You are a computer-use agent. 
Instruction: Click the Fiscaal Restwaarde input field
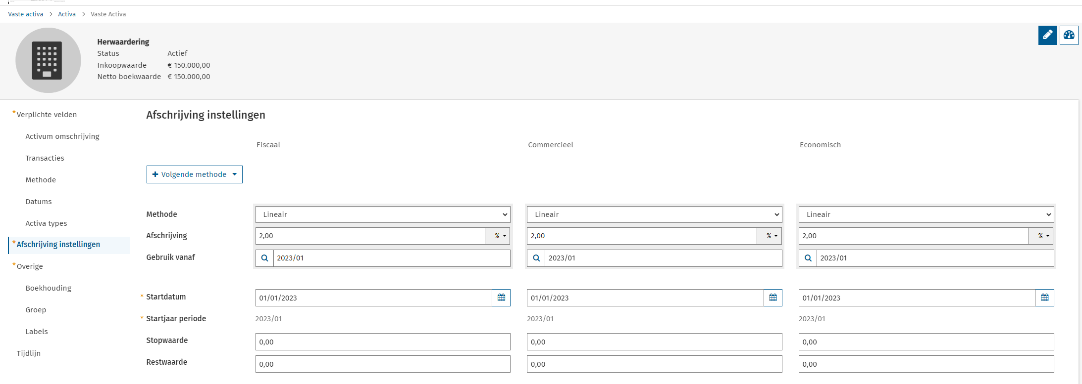pos(383,364)
